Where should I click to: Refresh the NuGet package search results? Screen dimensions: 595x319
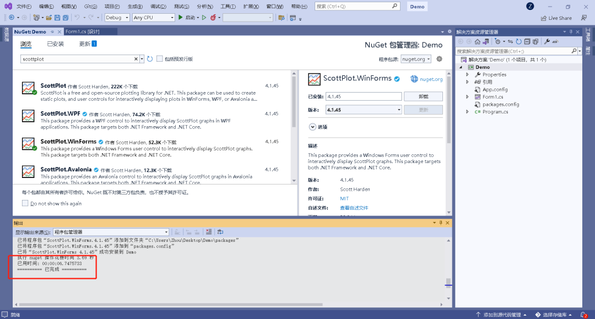(150, 59)
